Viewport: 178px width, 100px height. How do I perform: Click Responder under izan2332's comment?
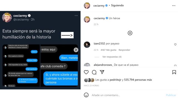(x=124, y=50)
